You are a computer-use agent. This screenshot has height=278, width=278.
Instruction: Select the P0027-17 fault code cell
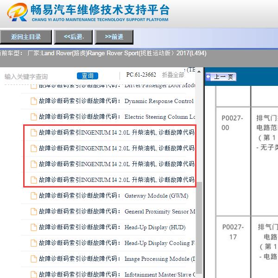pos(233,247)
